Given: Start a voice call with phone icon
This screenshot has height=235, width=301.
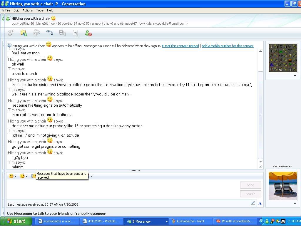Looking at the screenshot, I should [x=50, y=33].
